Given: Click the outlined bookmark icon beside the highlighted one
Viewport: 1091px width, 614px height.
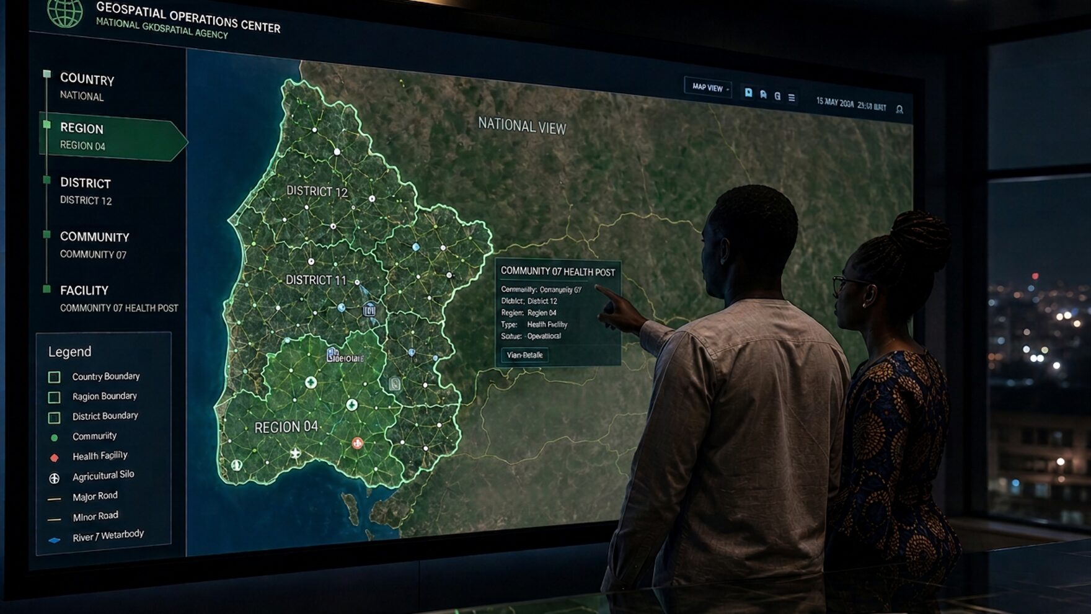Looking at the screenshot, I should coord(763,95).
